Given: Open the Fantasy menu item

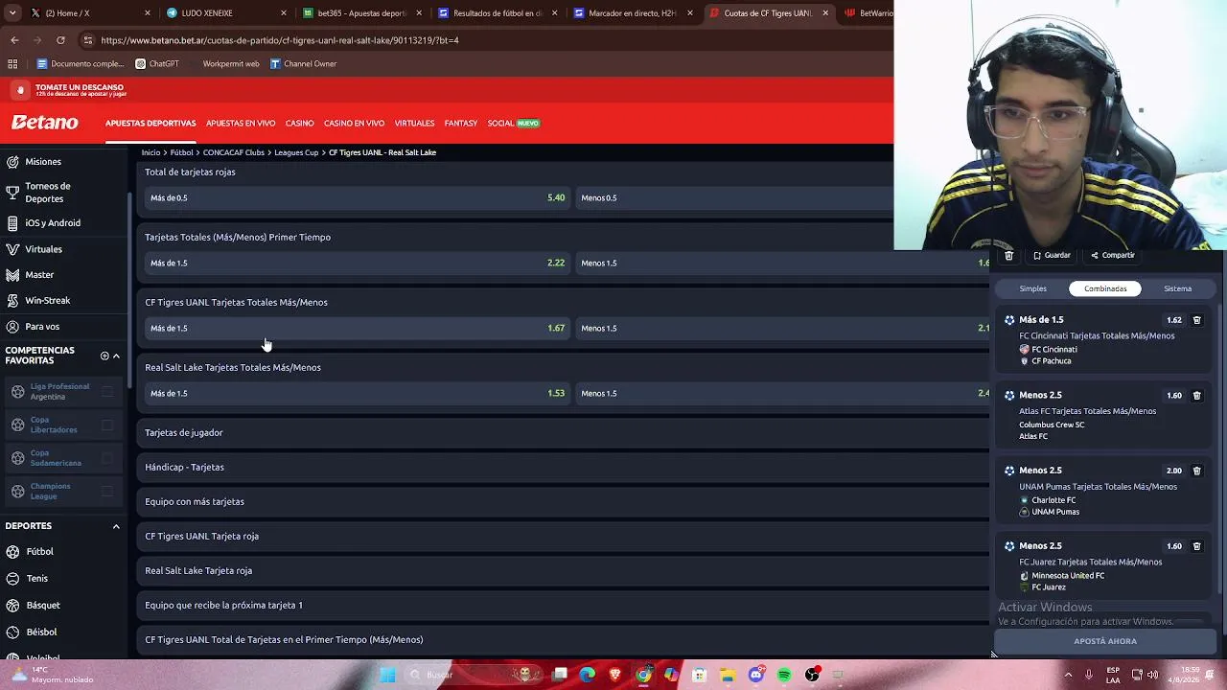Looking at the screenshot, I should [461, 124].
